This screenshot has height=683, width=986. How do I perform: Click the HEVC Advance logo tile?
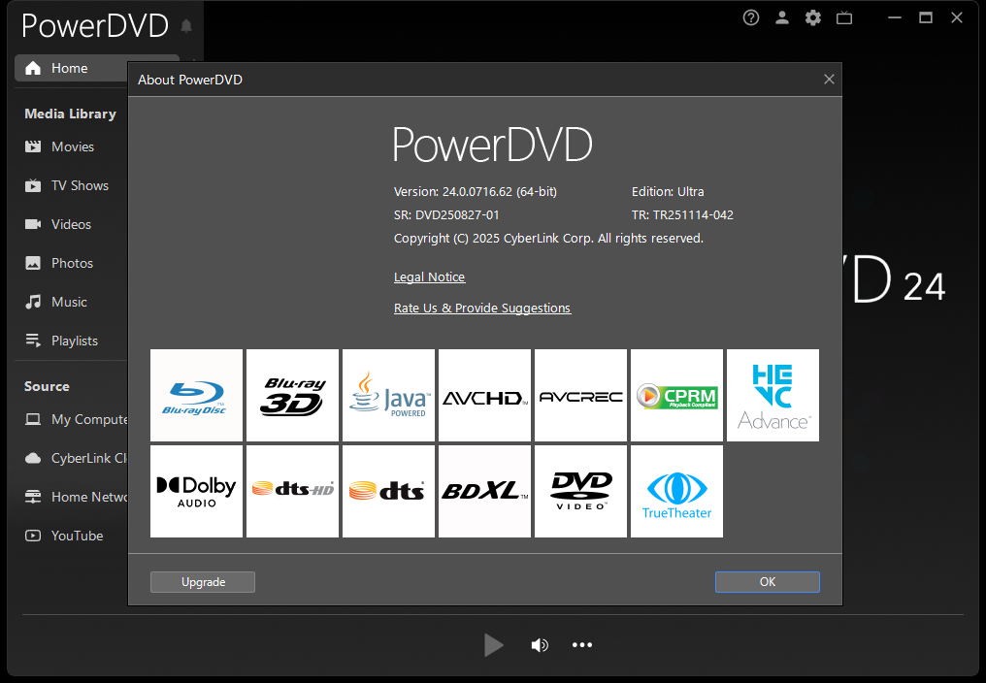click(x=772, y=396)
